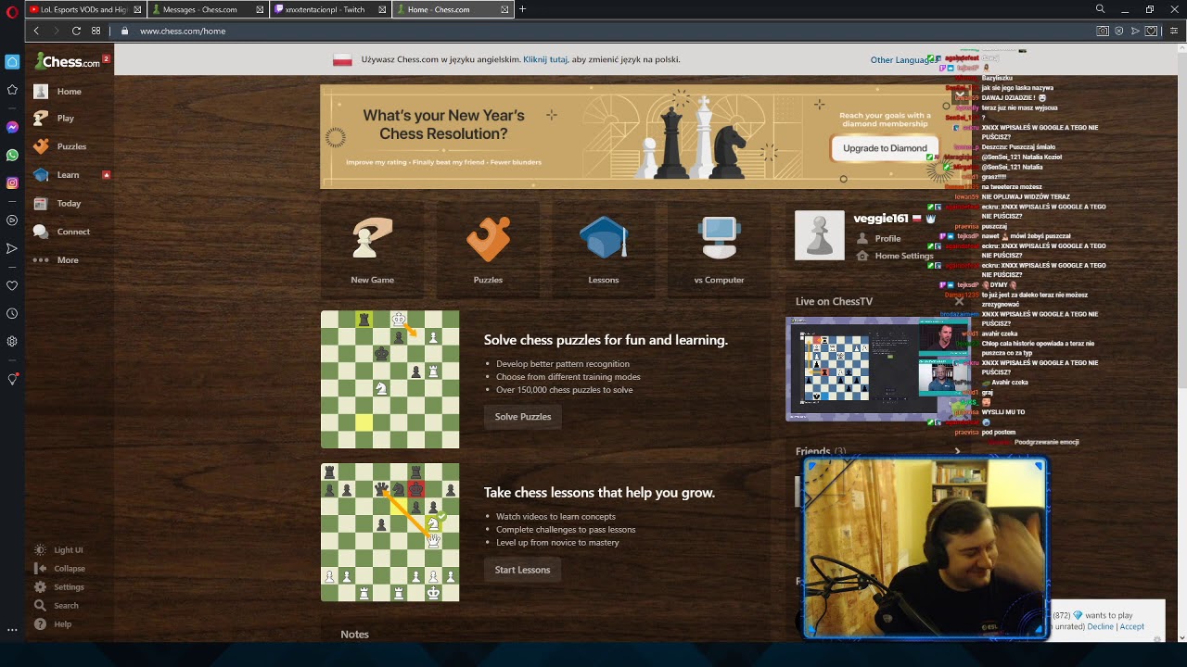Open Today in the Chess.com sidebar

tap(57, 204)
